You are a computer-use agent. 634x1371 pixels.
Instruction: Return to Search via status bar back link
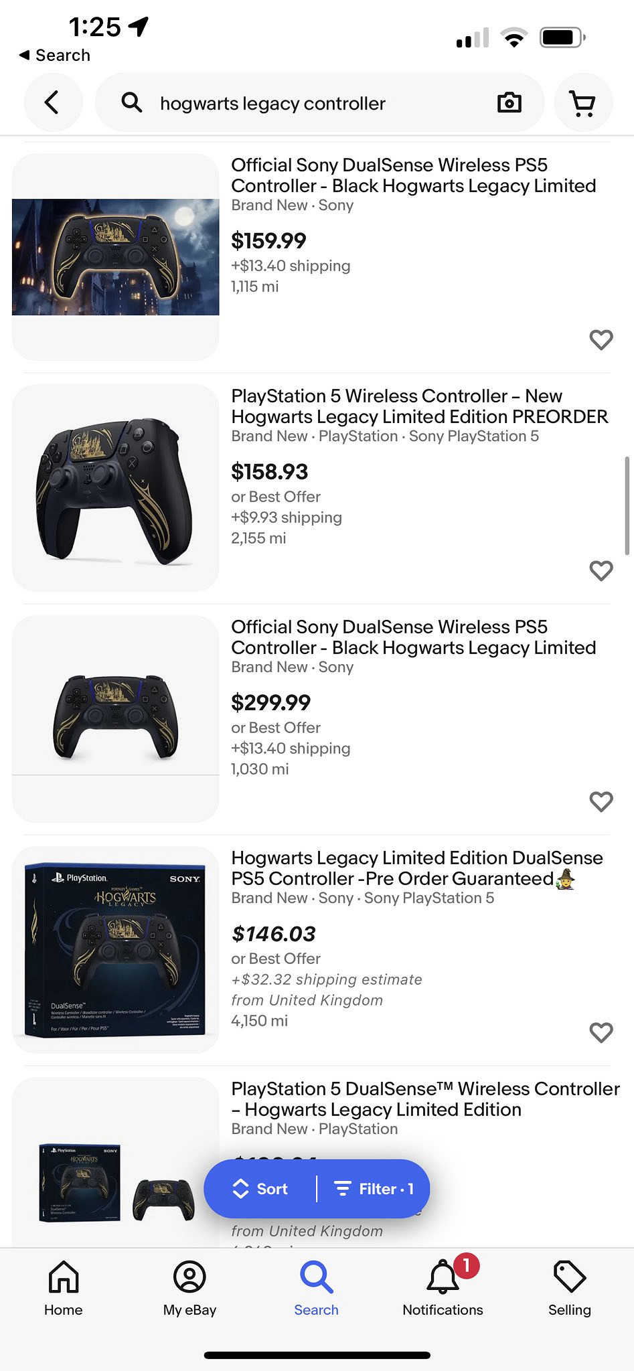tap(55, 56)
